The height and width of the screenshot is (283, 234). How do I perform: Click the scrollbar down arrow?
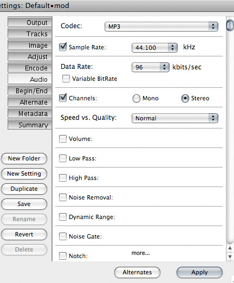(230, 256)
